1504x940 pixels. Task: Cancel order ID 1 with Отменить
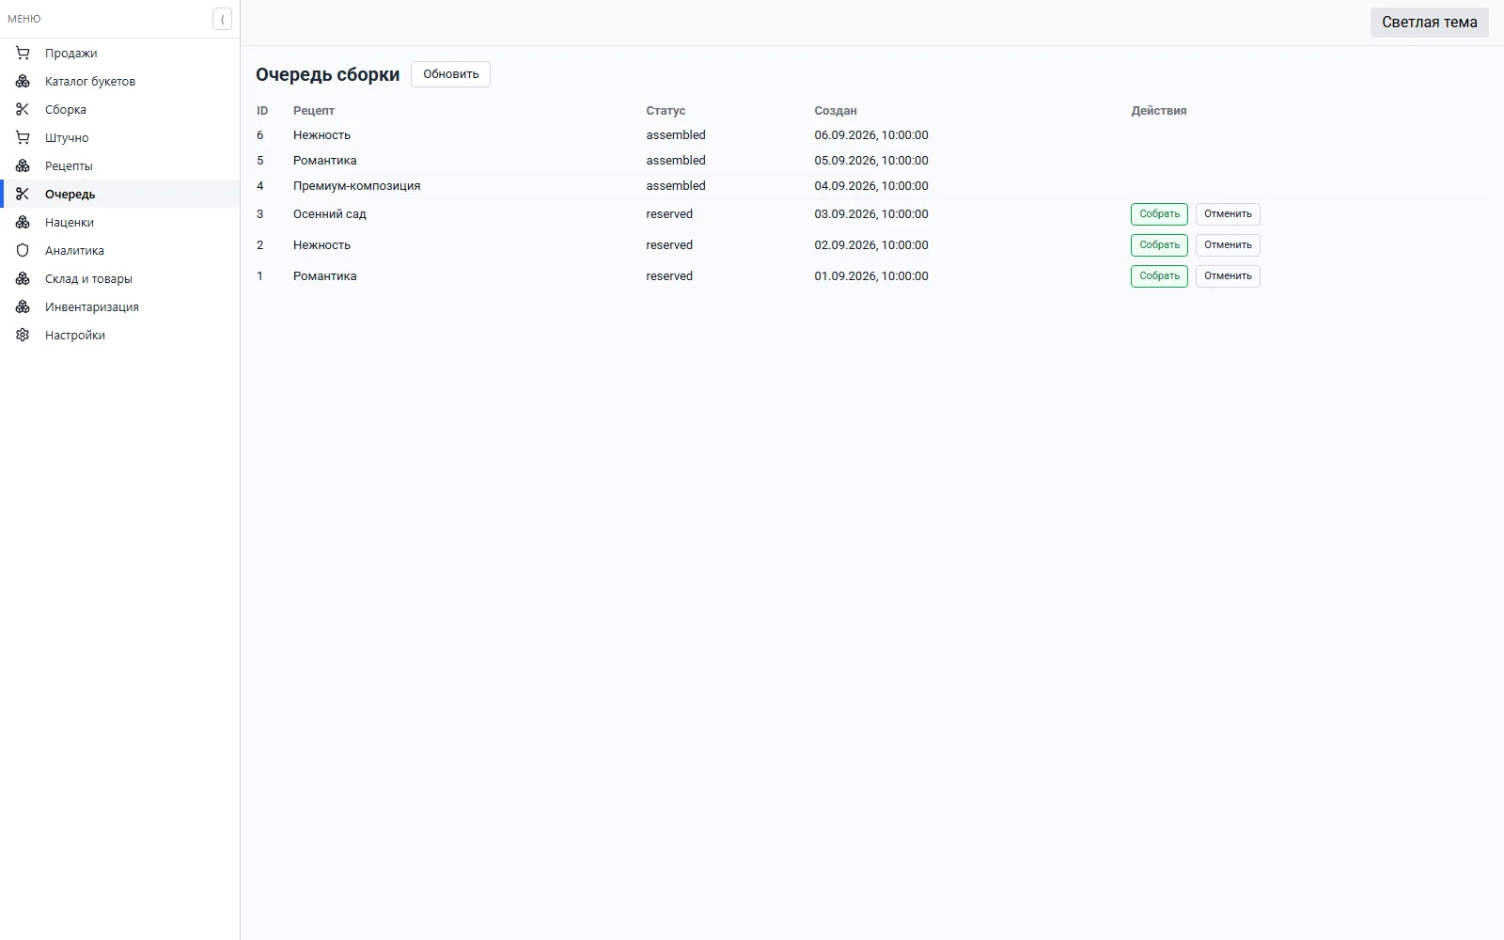point(1228,276)
